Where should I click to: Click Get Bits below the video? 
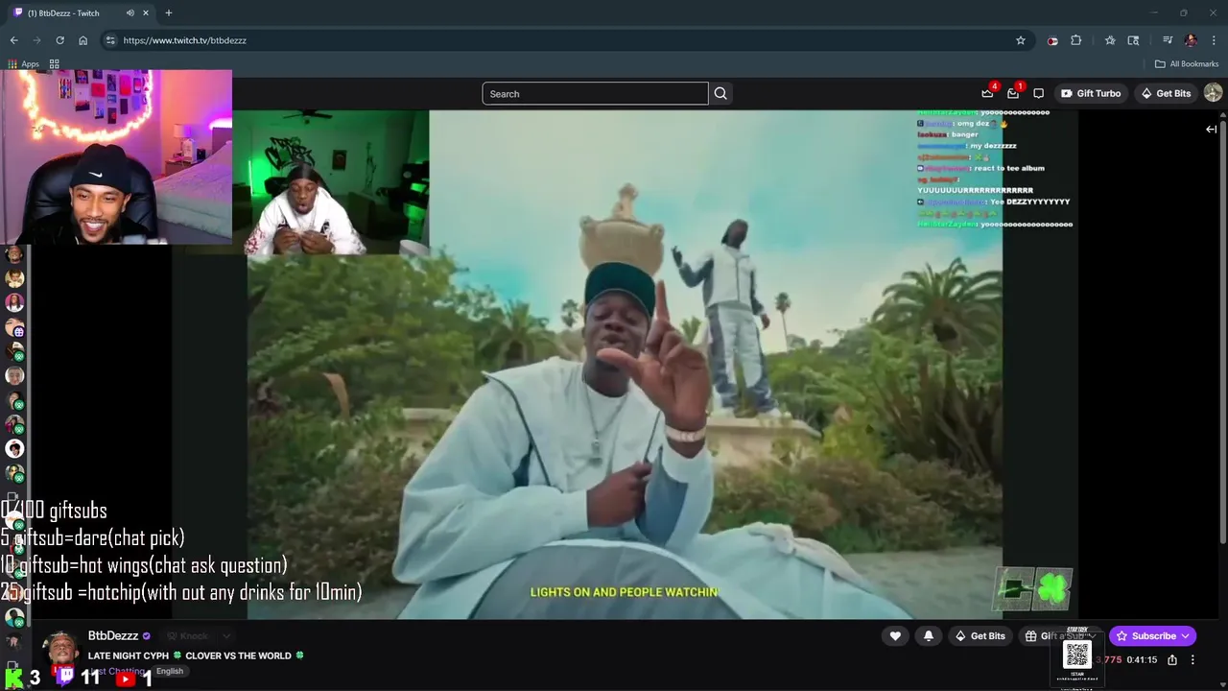980,635
